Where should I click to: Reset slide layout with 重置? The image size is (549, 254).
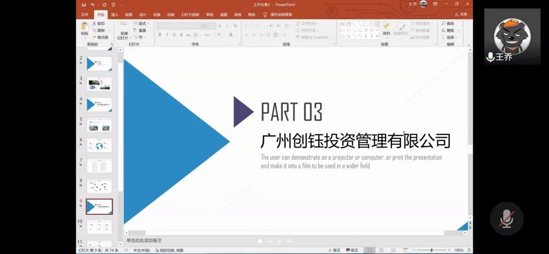point(140,30)
